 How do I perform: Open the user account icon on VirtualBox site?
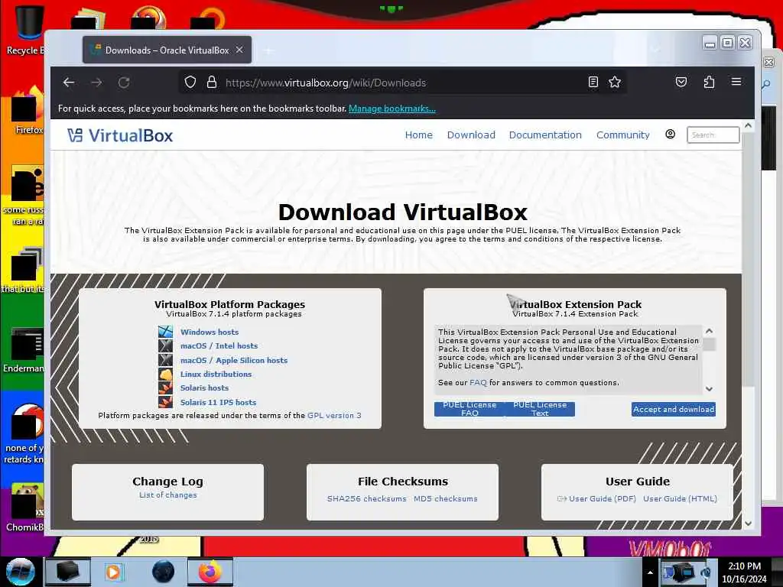coord(670,135)
